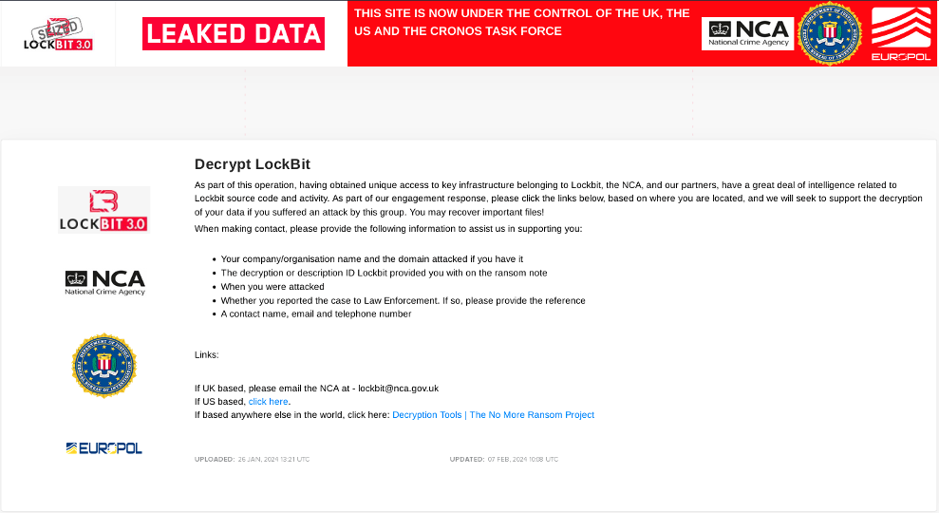Click the 'Decrypt LockBit' heading
939x513 pixels.
pos(253,164)
